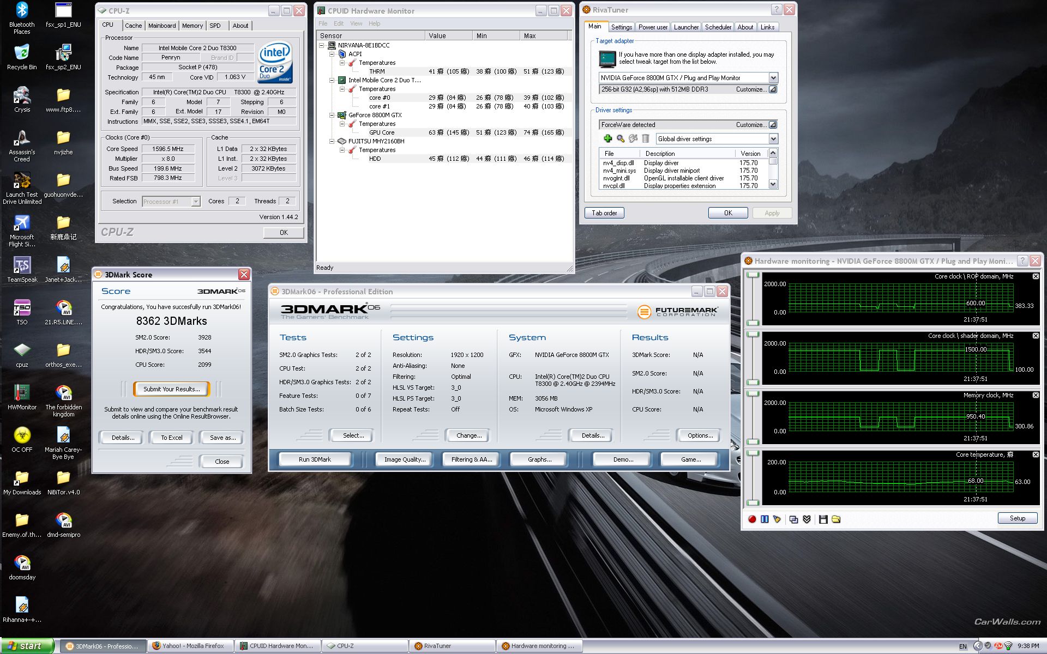Select the TeamSpeak desktop icon

coord(22,269)
